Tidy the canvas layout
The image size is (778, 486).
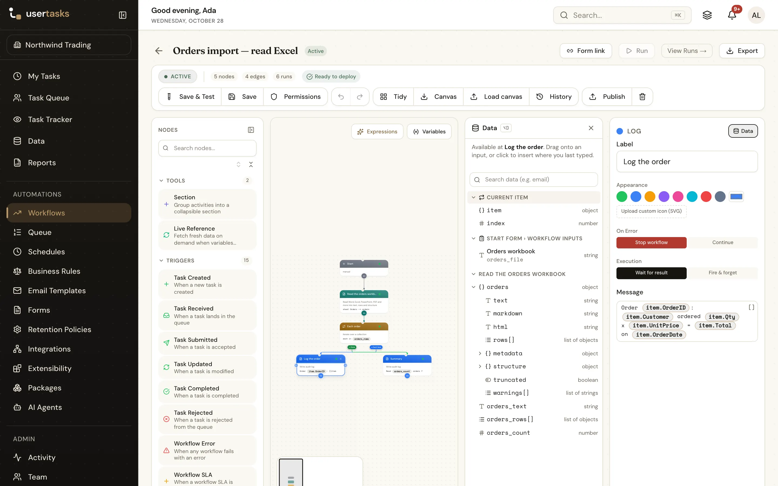[x=394, y=97]
